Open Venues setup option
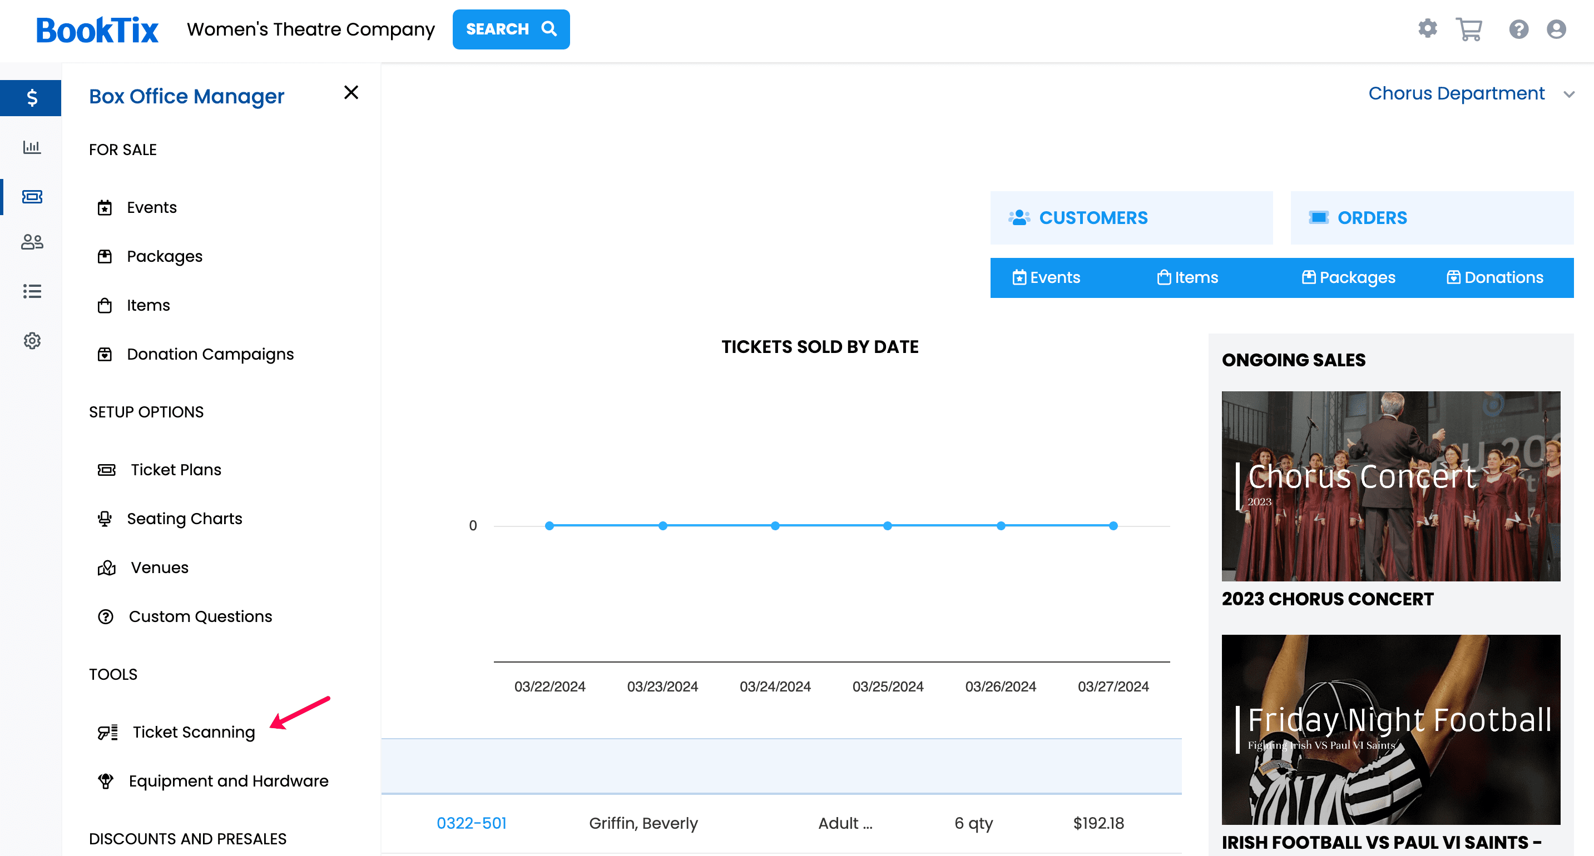The height and width of the screenshot is (856, 1594). (160, 568)
